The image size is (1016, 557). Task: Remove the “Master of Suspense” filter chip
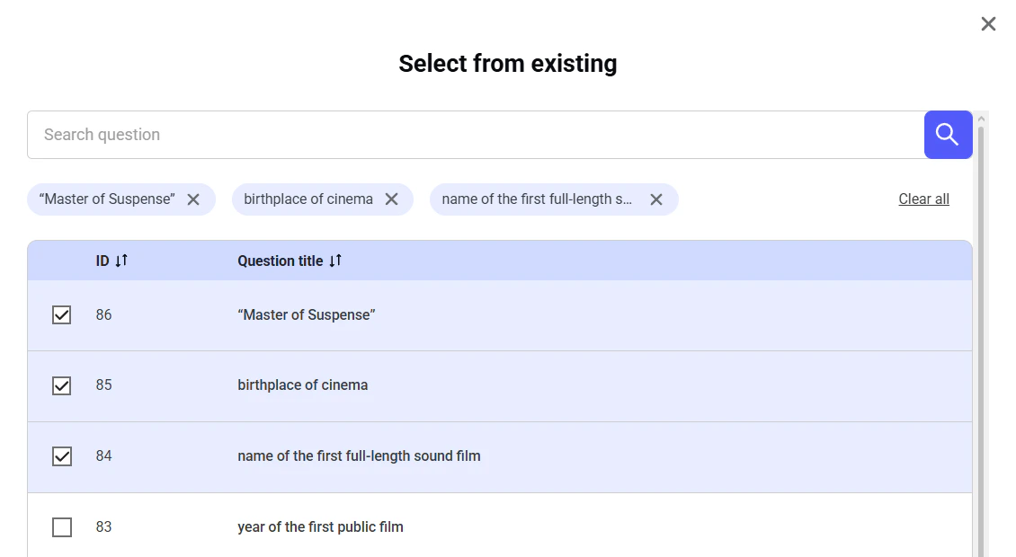193,199
